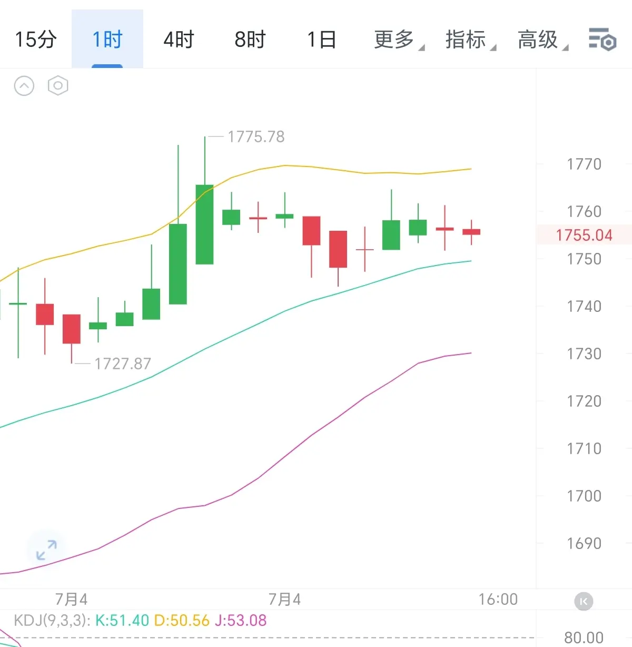Select the 1时 timeframe tab

107,40
